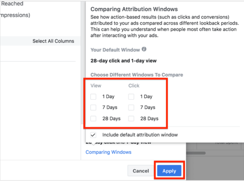Open the Comparing Windows link
The image size is (244, 181).
click(108, 152)
